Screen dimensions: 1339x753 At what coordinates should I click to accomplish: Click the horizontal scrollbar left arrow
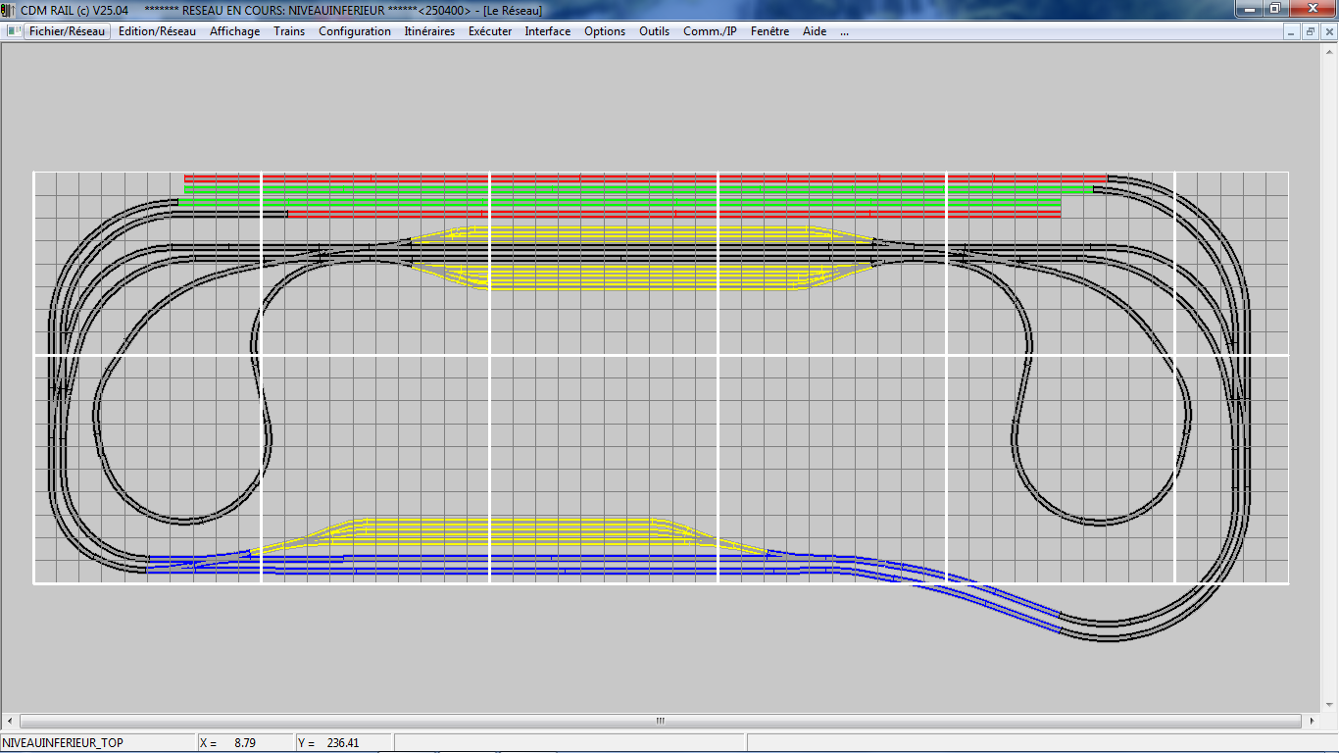[x=12, y=721]
